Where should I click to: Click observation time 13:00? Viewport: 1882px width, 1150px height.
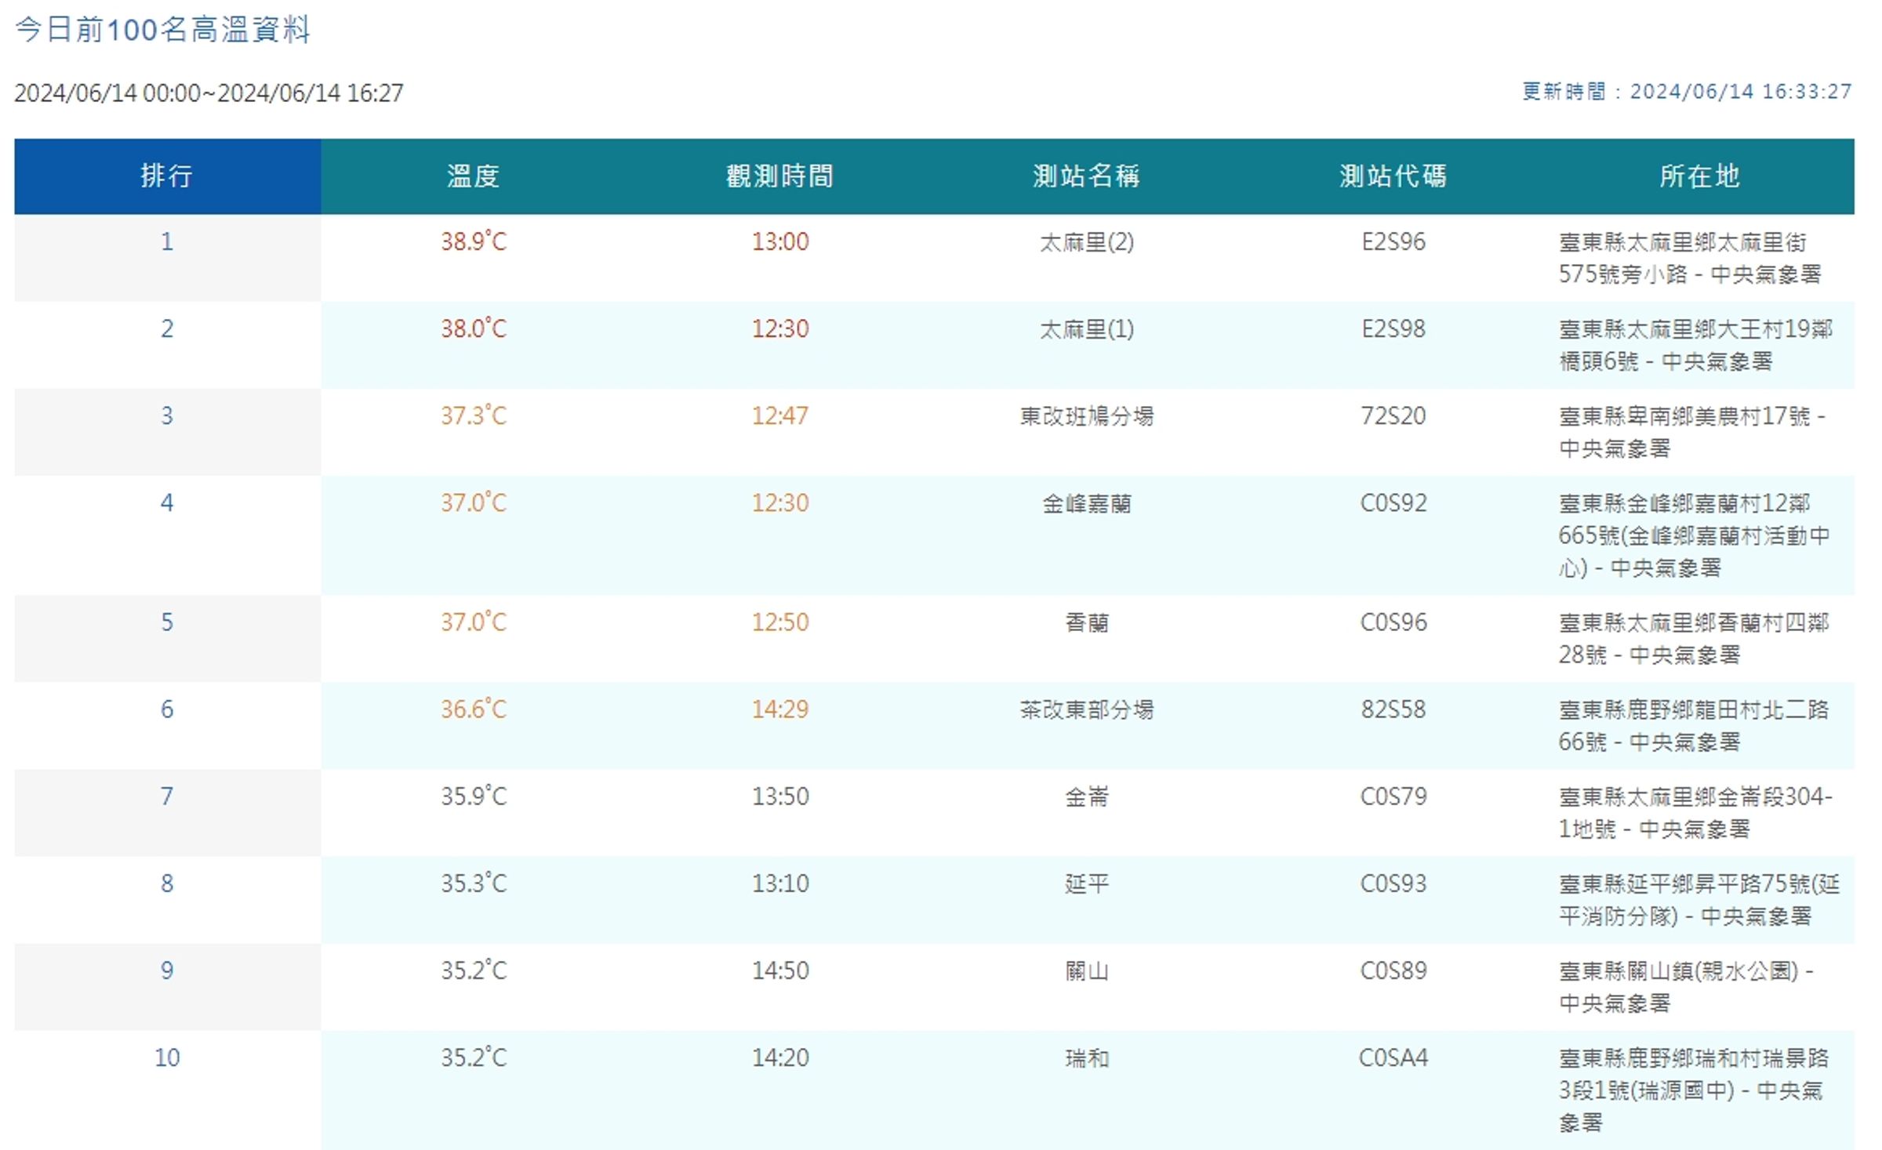[780, 241]
